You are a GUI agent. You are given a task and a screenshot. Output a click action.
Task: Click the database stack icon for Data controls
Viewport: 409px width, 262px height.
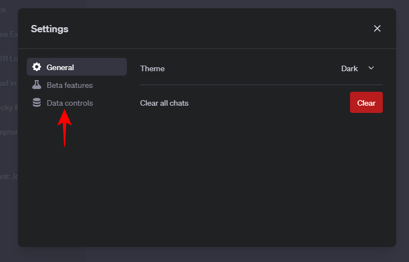(x=37, y=103)
